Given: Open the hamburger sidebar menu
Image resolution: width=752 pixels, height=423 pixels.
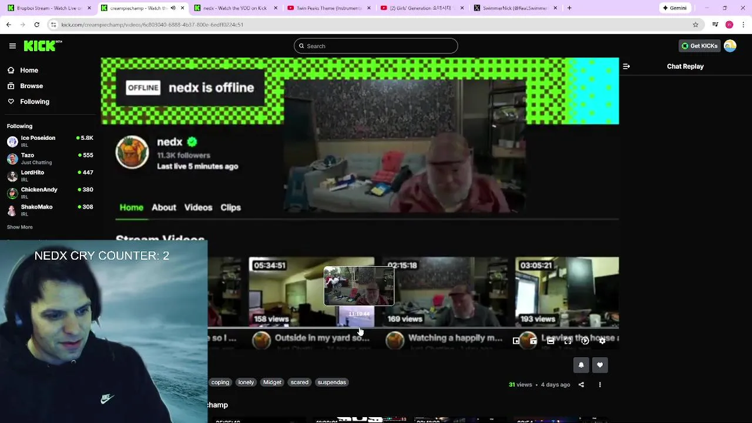Looking at the screenshot, I should click(12, 46).
